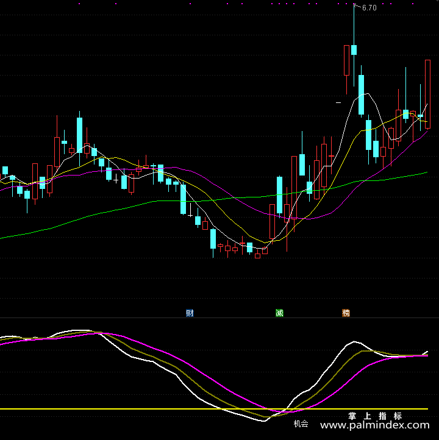Screen dimensions: 439x440
Task: Click the 6.70 high price label
Action: tap(369, 8)
